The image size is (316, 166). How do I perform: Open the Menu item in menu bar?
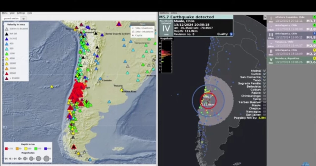5,13
